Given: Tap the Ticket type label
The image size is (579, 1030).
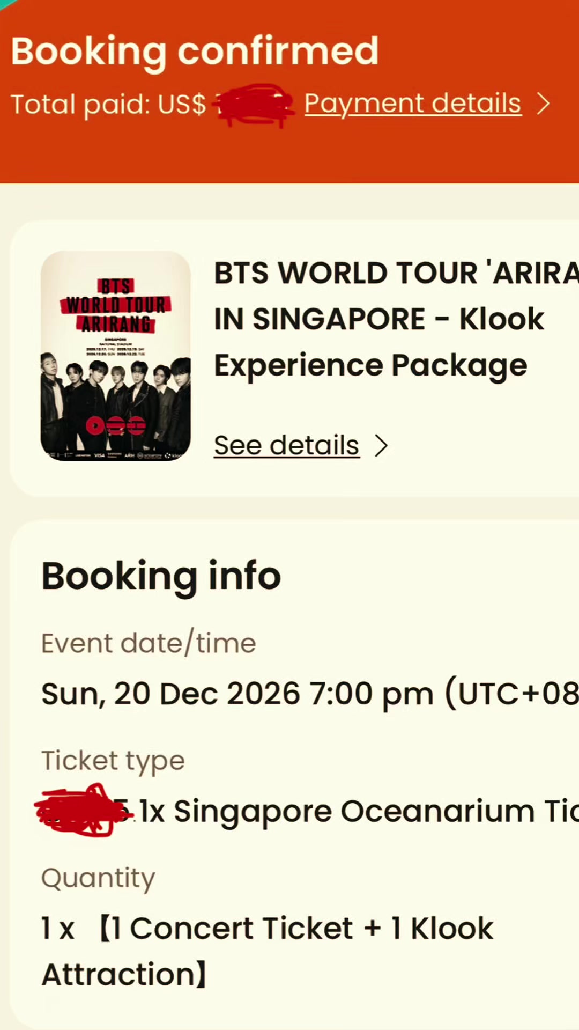Looking at the screenshot, I should click(113, 761).
